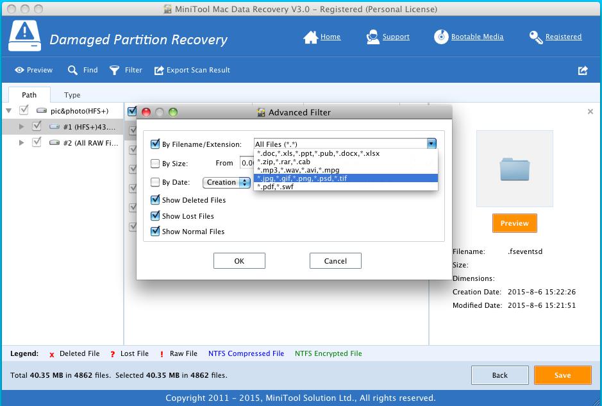Click the .fseventsd filename text

(x=525, y=251)
